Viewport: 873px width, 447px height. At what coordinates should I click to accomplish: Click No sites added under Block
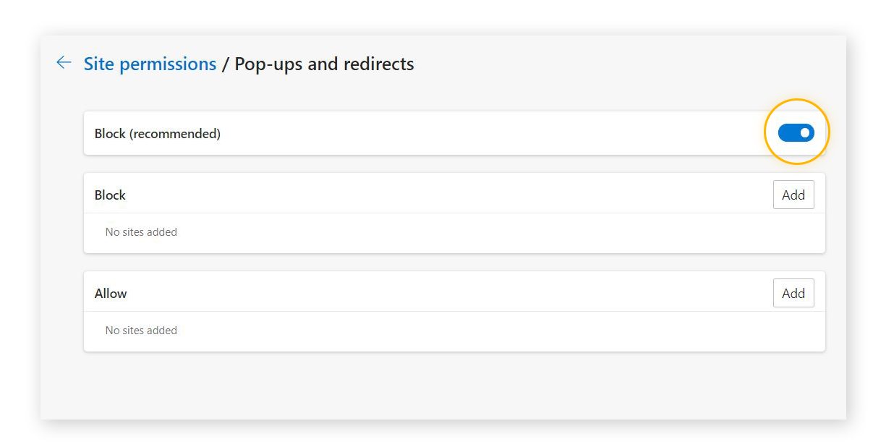coord(141,231)
